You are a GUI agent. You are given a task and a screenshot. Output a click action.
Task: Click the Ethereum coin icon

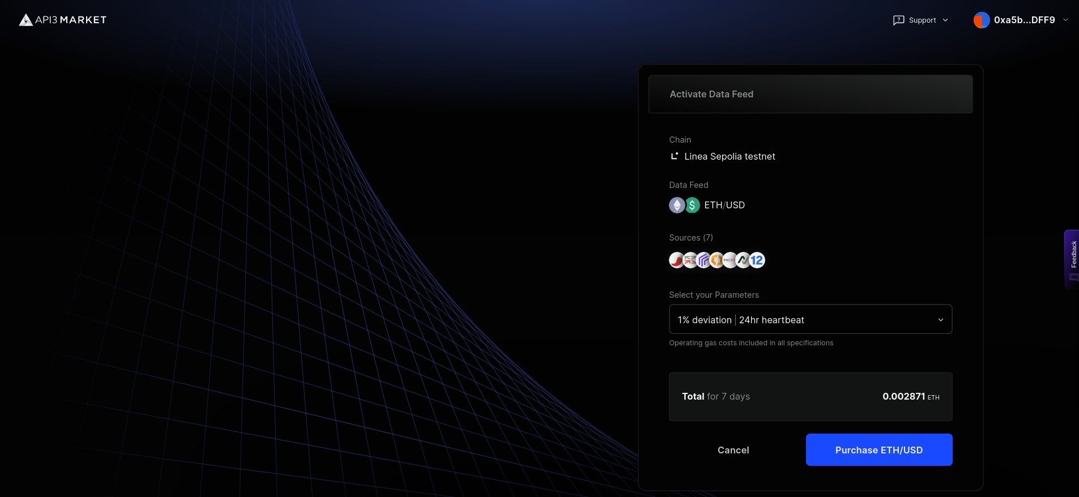pyautogui.click(x=677, y=205)
